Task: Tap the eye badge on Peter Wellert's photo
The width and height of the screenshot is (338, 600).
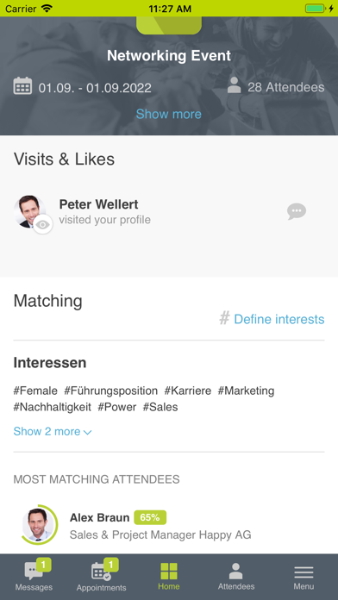Action: (43, 224)
